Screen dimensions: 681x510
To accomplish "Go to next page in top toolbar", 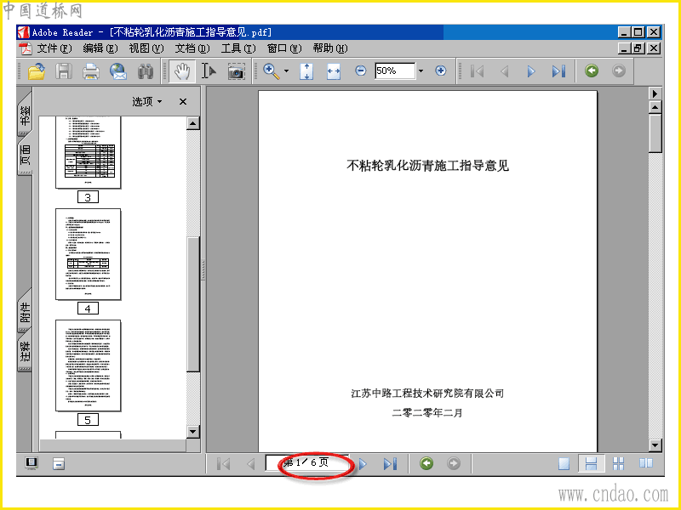I will coord(531,71).
